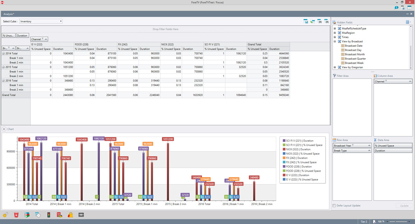Viewport: 415px width, 224px height.
Task: Collapse the 2016 Total row
Action: (3, 80)
